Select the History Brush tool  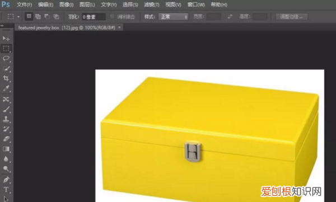point(6,129)
